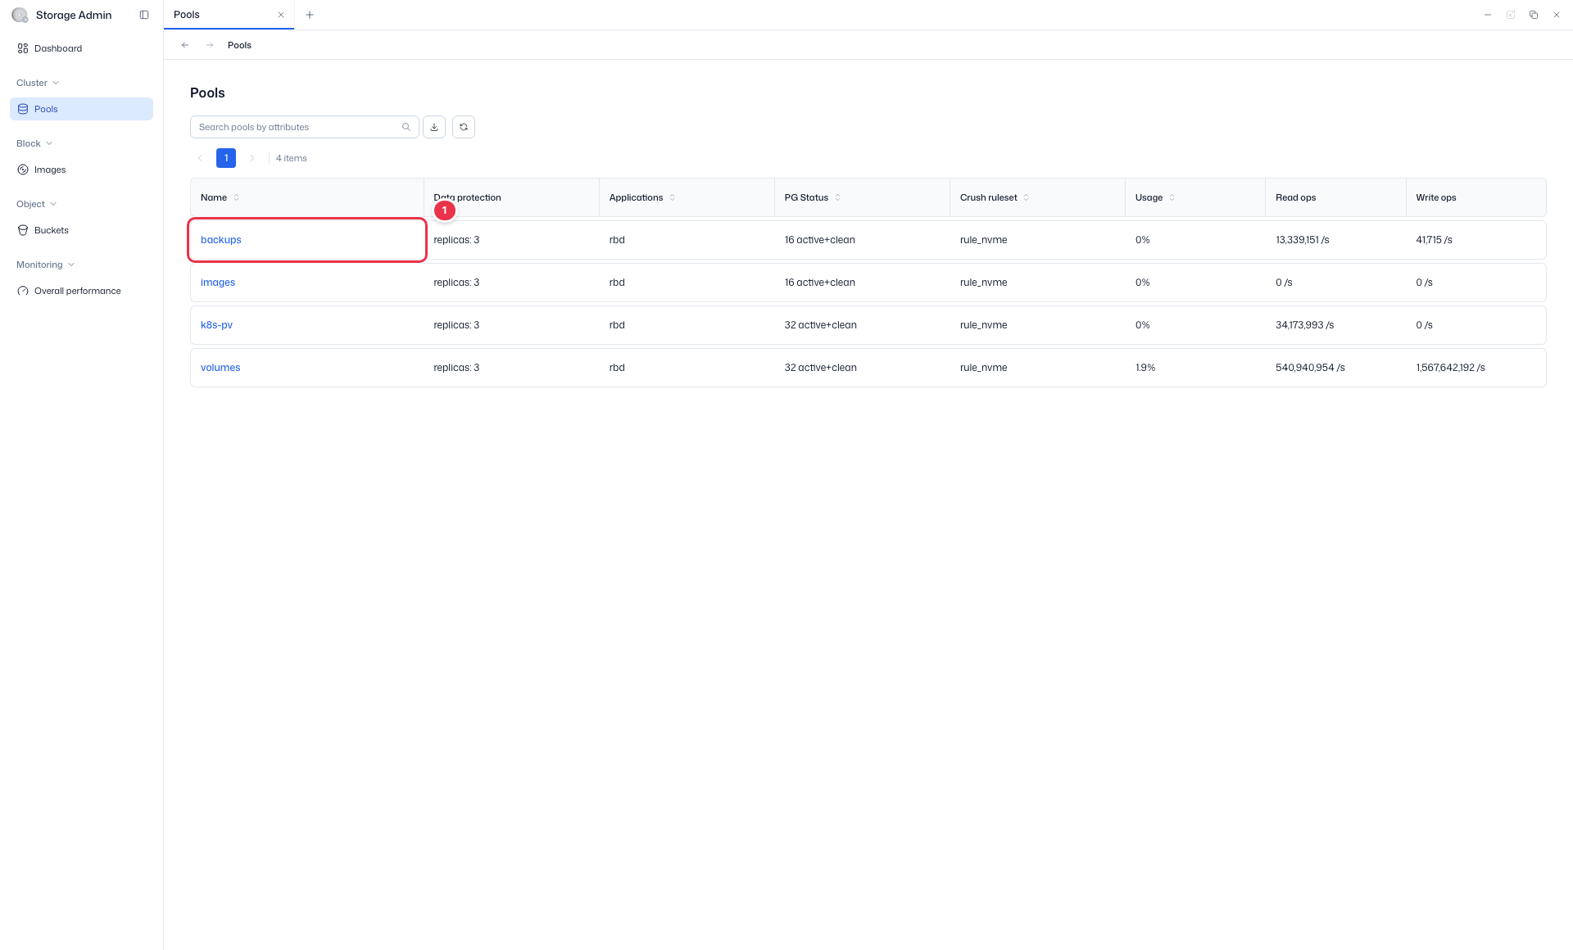The height and width of the screenshot is (950, 1573).
Task: Open the images pool link
Action: click(218, 283)
